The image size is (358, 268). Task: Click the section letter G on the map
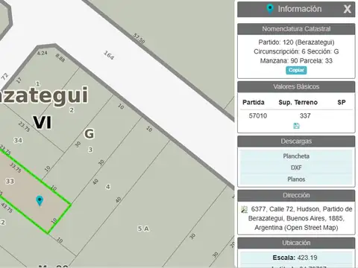coord(89,134)
